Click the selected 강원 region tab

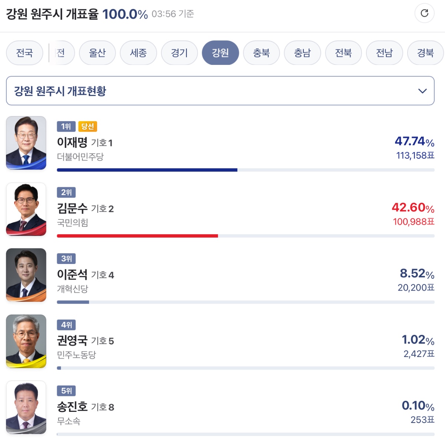[x=220, y=53]
